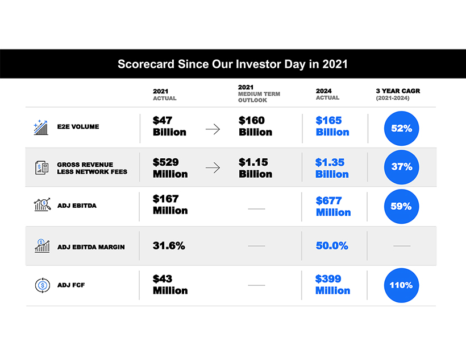Click the 2021 Medium Term Outlook header
The image size is (466, 361).
(x=259, y=94)
